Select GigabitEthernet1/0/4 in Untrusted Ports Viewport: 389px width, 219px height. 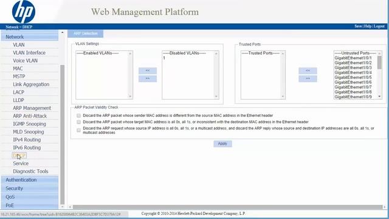pos(353,72)
